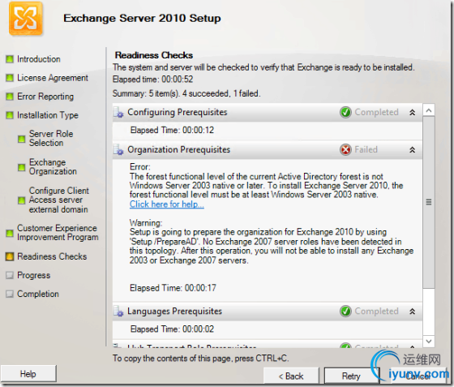Viewport: 454px width, 387px height.
Task: Collapse the Configuring Prerequisites section
Action: [413, 113]
